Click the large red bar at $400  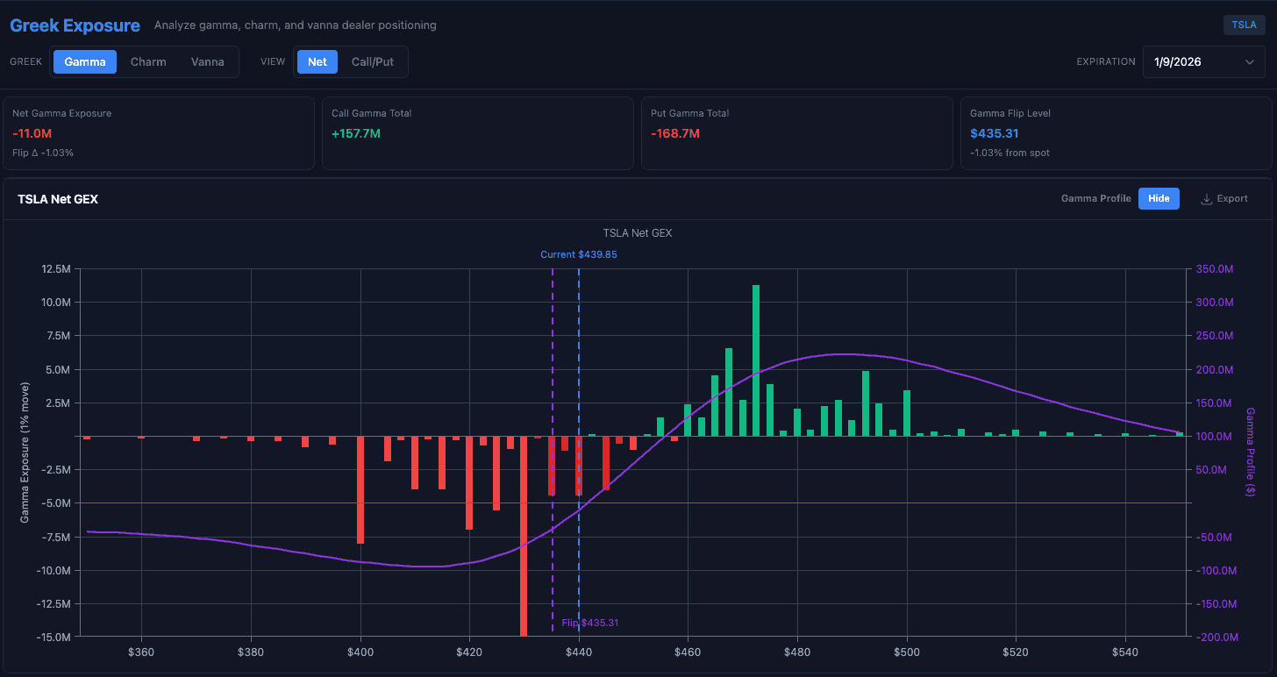(360, 489)
